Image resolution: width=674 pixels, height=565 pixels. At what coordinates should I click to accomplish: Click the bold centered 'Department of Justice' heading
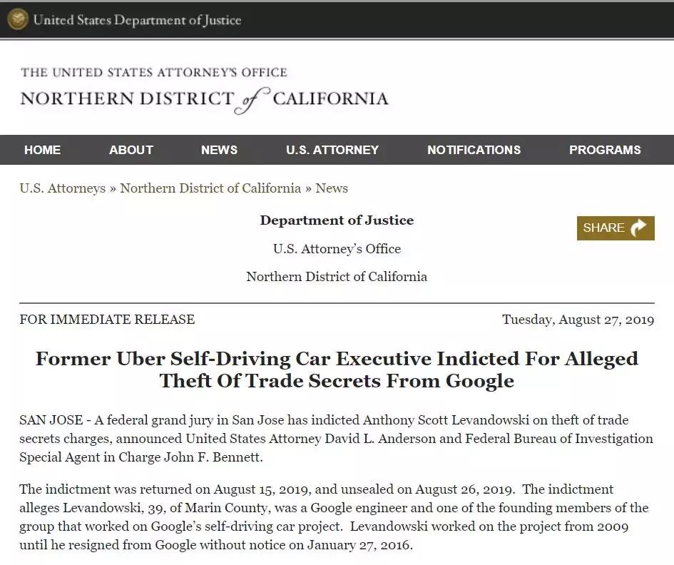click(x=337, y=220)
